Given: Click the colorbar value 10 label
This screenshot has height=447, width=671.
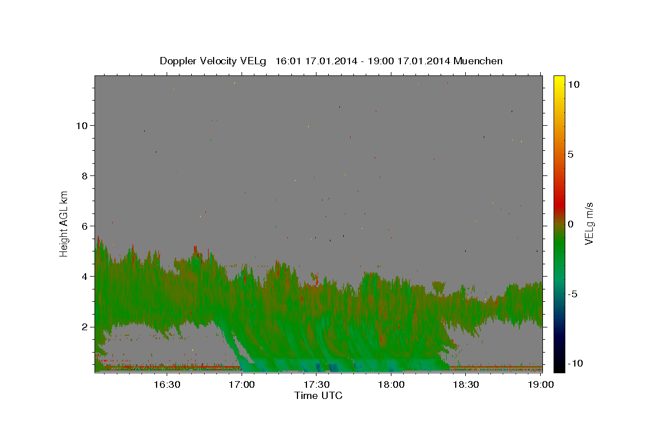Looking at the screenshot, I should pyautogui.click(x=573, y=84).
